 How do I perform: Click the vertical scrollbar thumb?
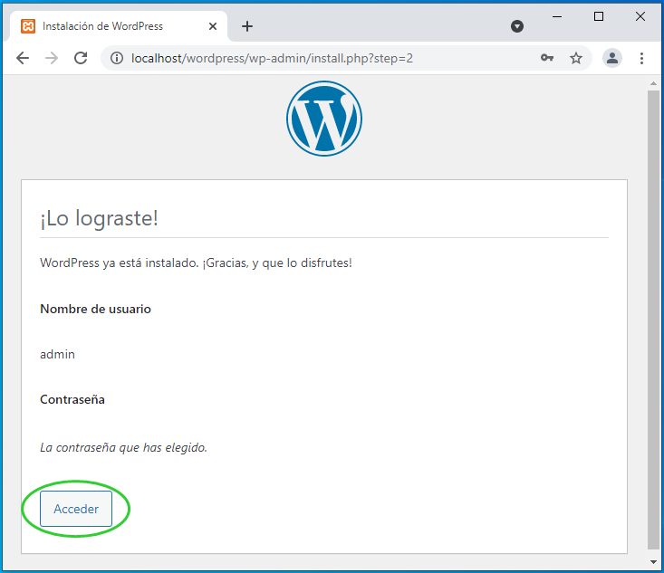tap(653, 320)
